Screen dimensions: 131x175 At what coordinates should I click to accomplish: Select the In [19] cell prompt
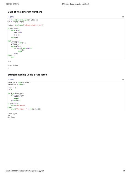(11, 17)
